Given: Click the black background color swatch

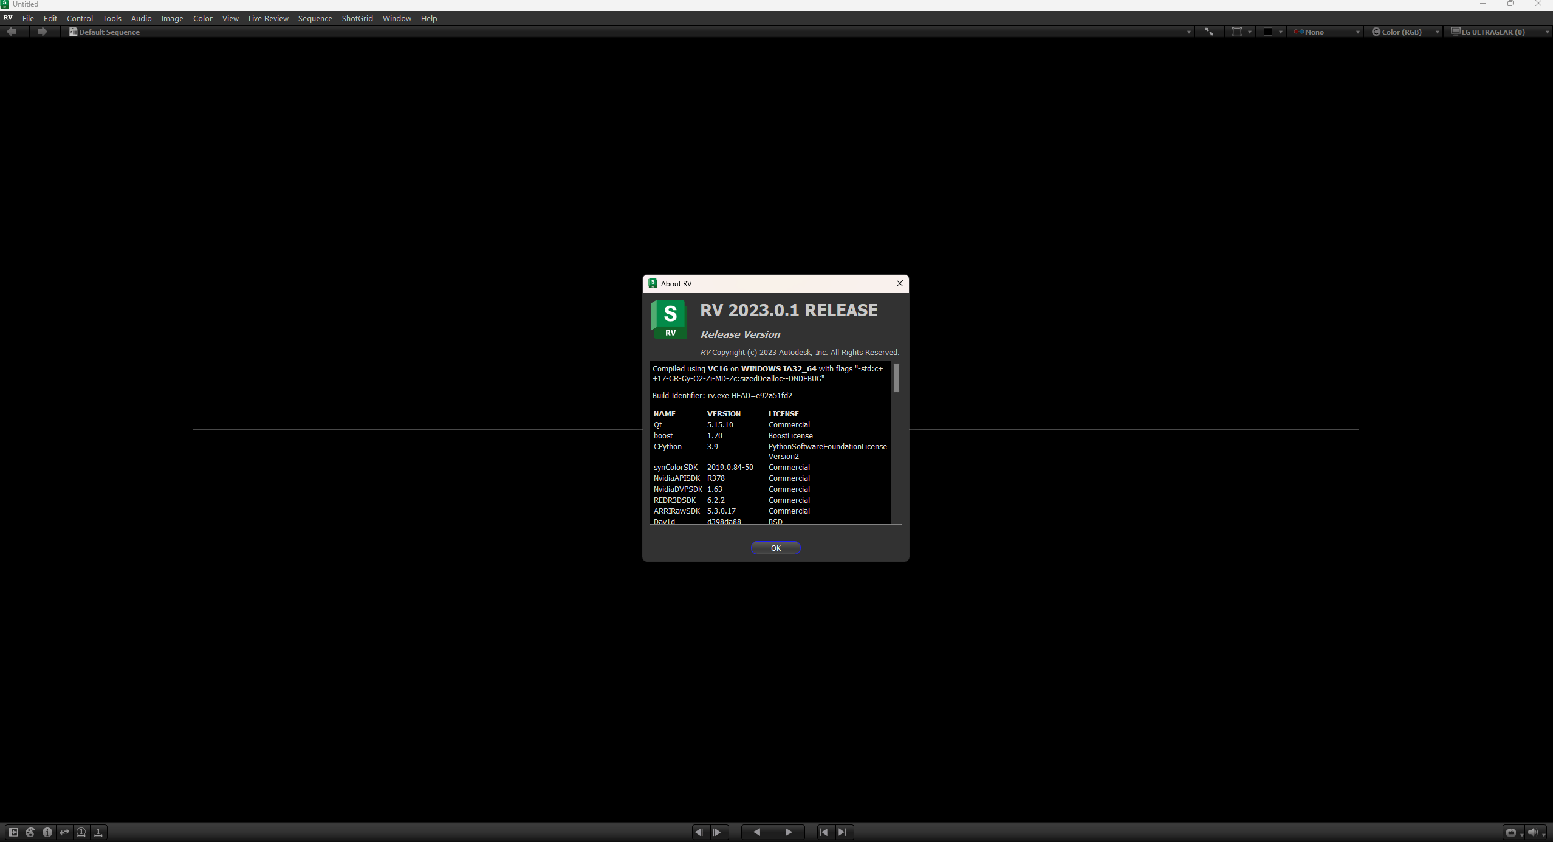Looking at the screenshot, I should (1268, 32).
